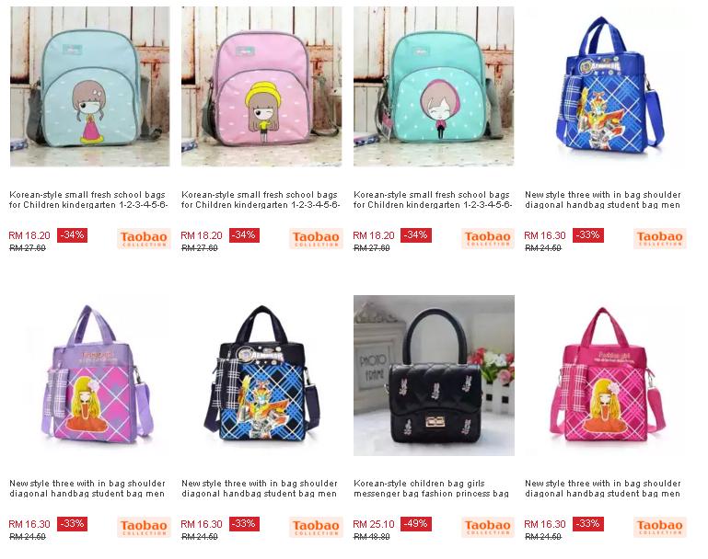Click Taobao Collection badge under black quilted bag
The image size is (708, 559).
point(488,527)
